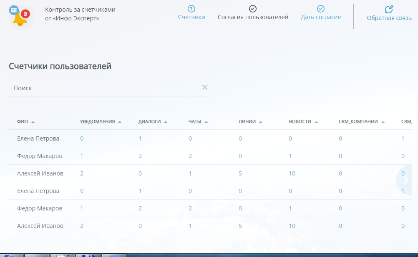Click the Поиск search input field

pyautogui.click(x=104, y=88)
